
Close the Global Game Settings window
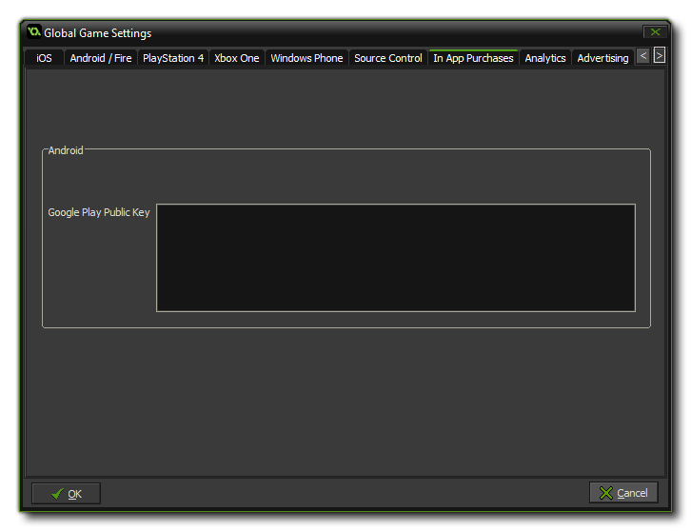pyautogui.click(x=654, y=32)
